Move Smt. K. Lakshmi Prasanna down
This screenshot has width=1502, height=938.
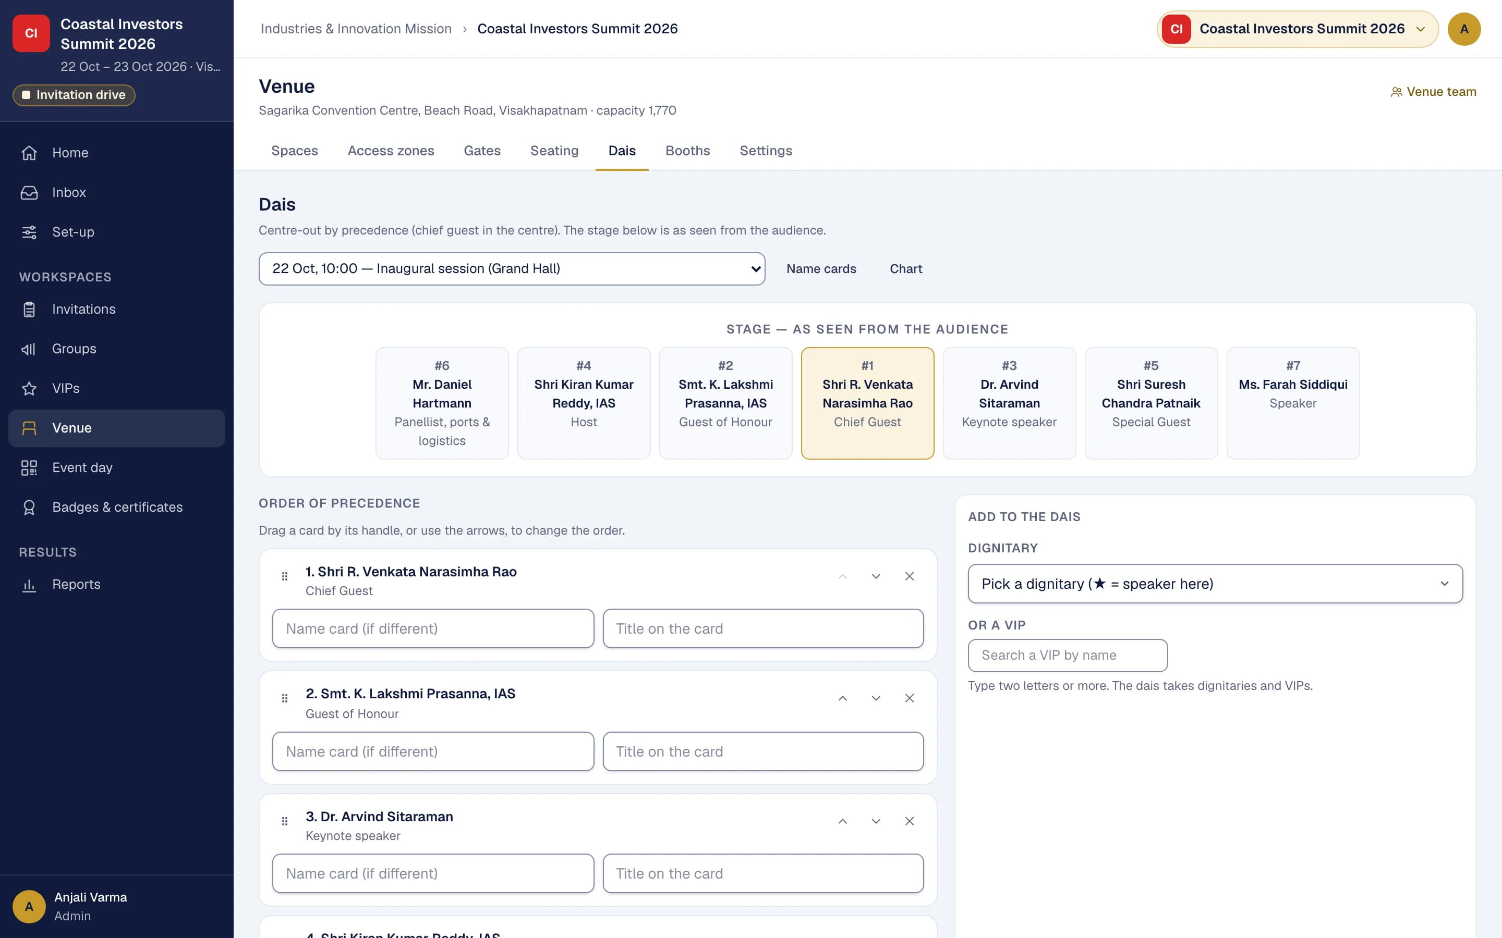[x=876, y=698]
